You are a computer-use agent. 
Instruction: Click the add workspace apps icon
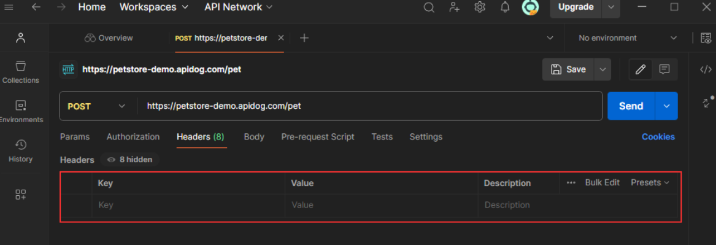pos(20,194)
